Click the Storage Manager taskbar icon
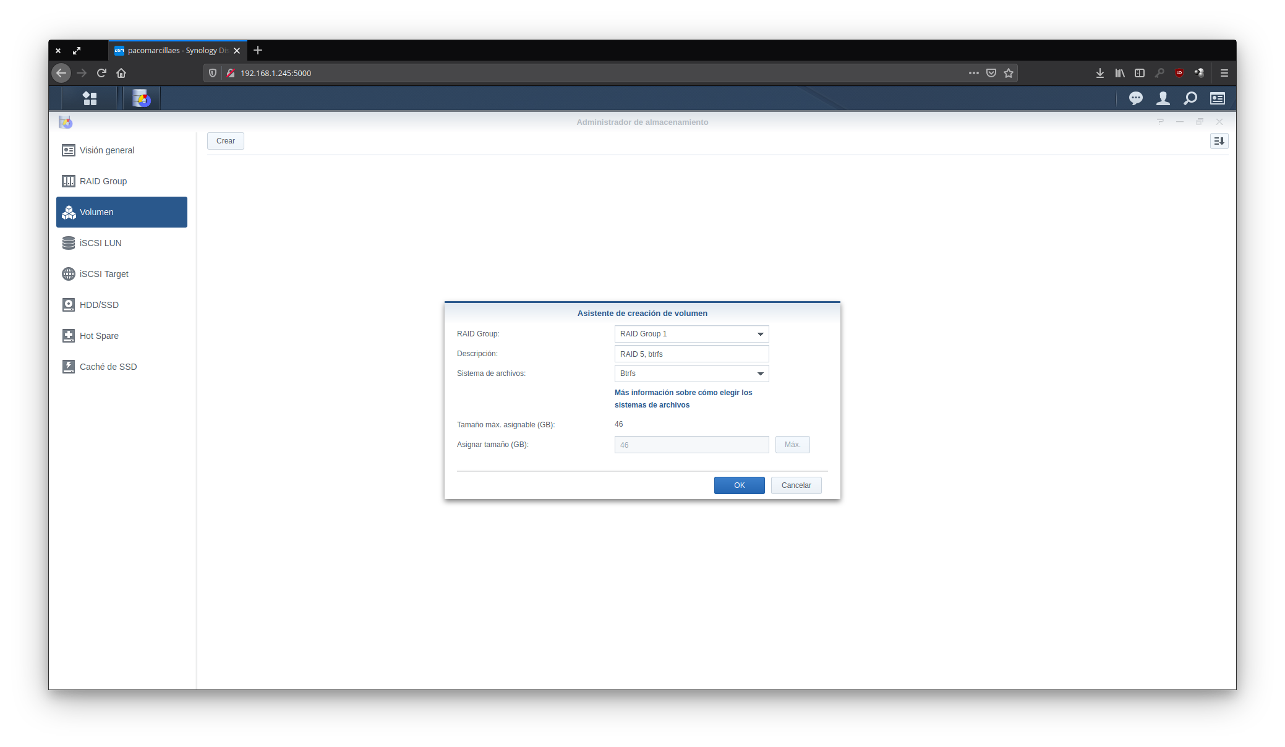 point(142,98)
